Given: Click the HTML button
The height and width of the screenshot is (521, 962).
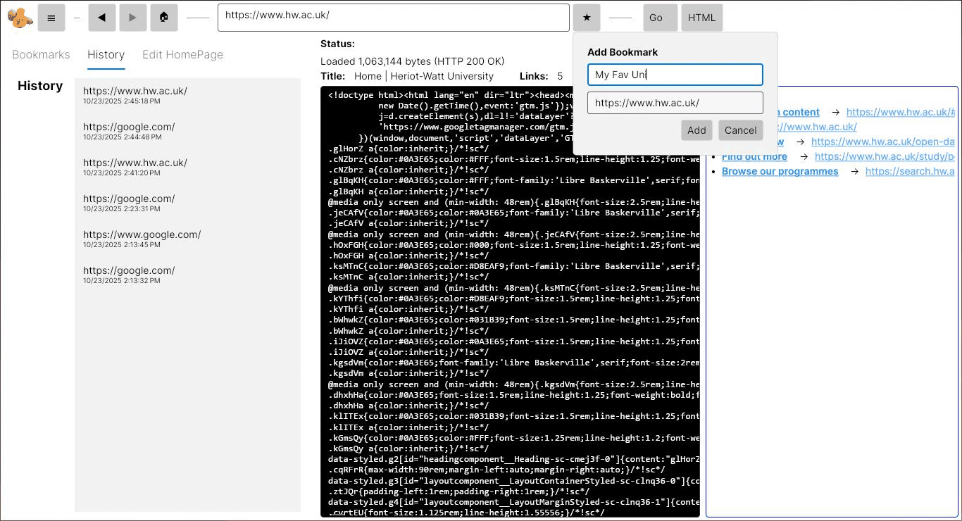Looking at the screenshot, I should [701, 18].
